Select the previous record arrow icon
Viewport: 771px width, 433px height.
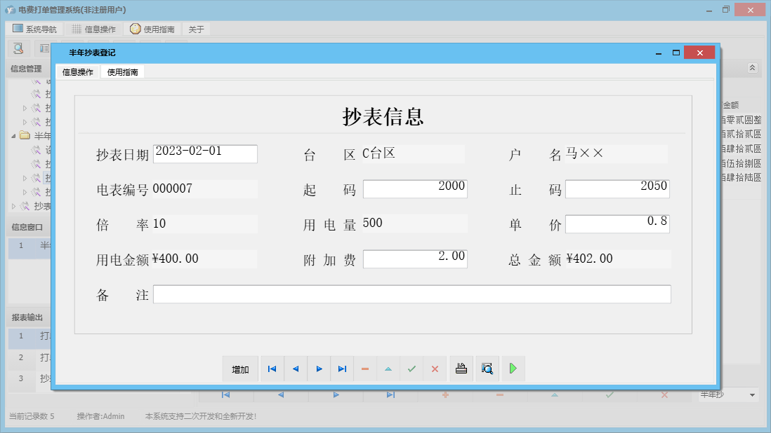pyautogui.click(x=295, y=369)
